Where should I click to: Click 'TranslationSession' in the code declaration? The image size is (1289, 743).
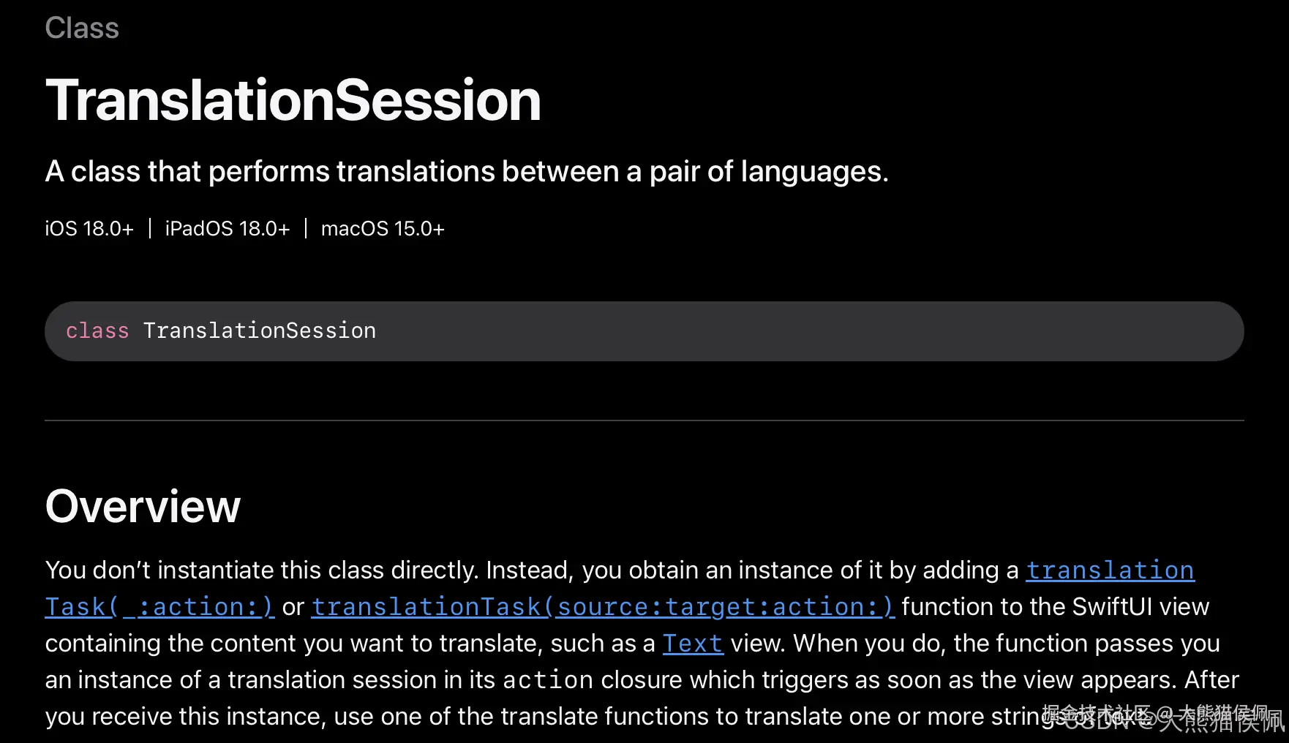coord(260,331)
